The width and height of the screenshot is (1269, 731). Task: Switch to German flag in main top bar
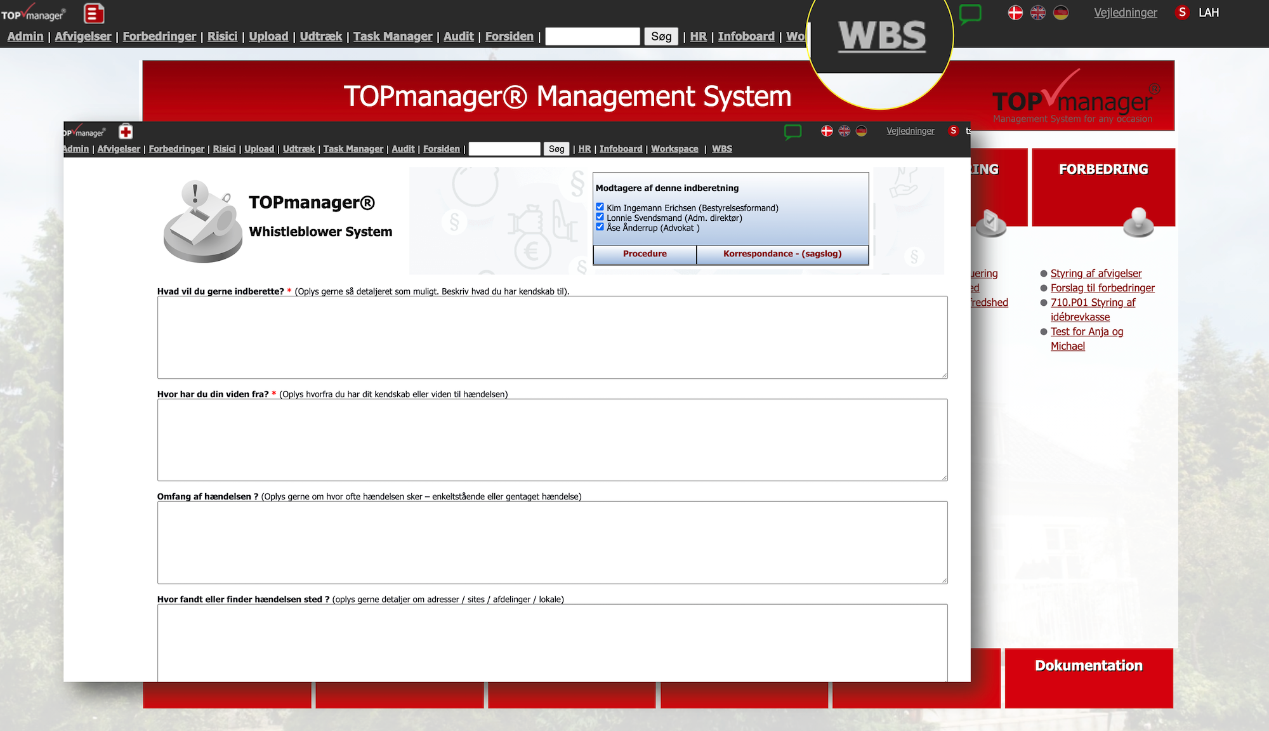pyautogui.click(x=1061, y=13)
